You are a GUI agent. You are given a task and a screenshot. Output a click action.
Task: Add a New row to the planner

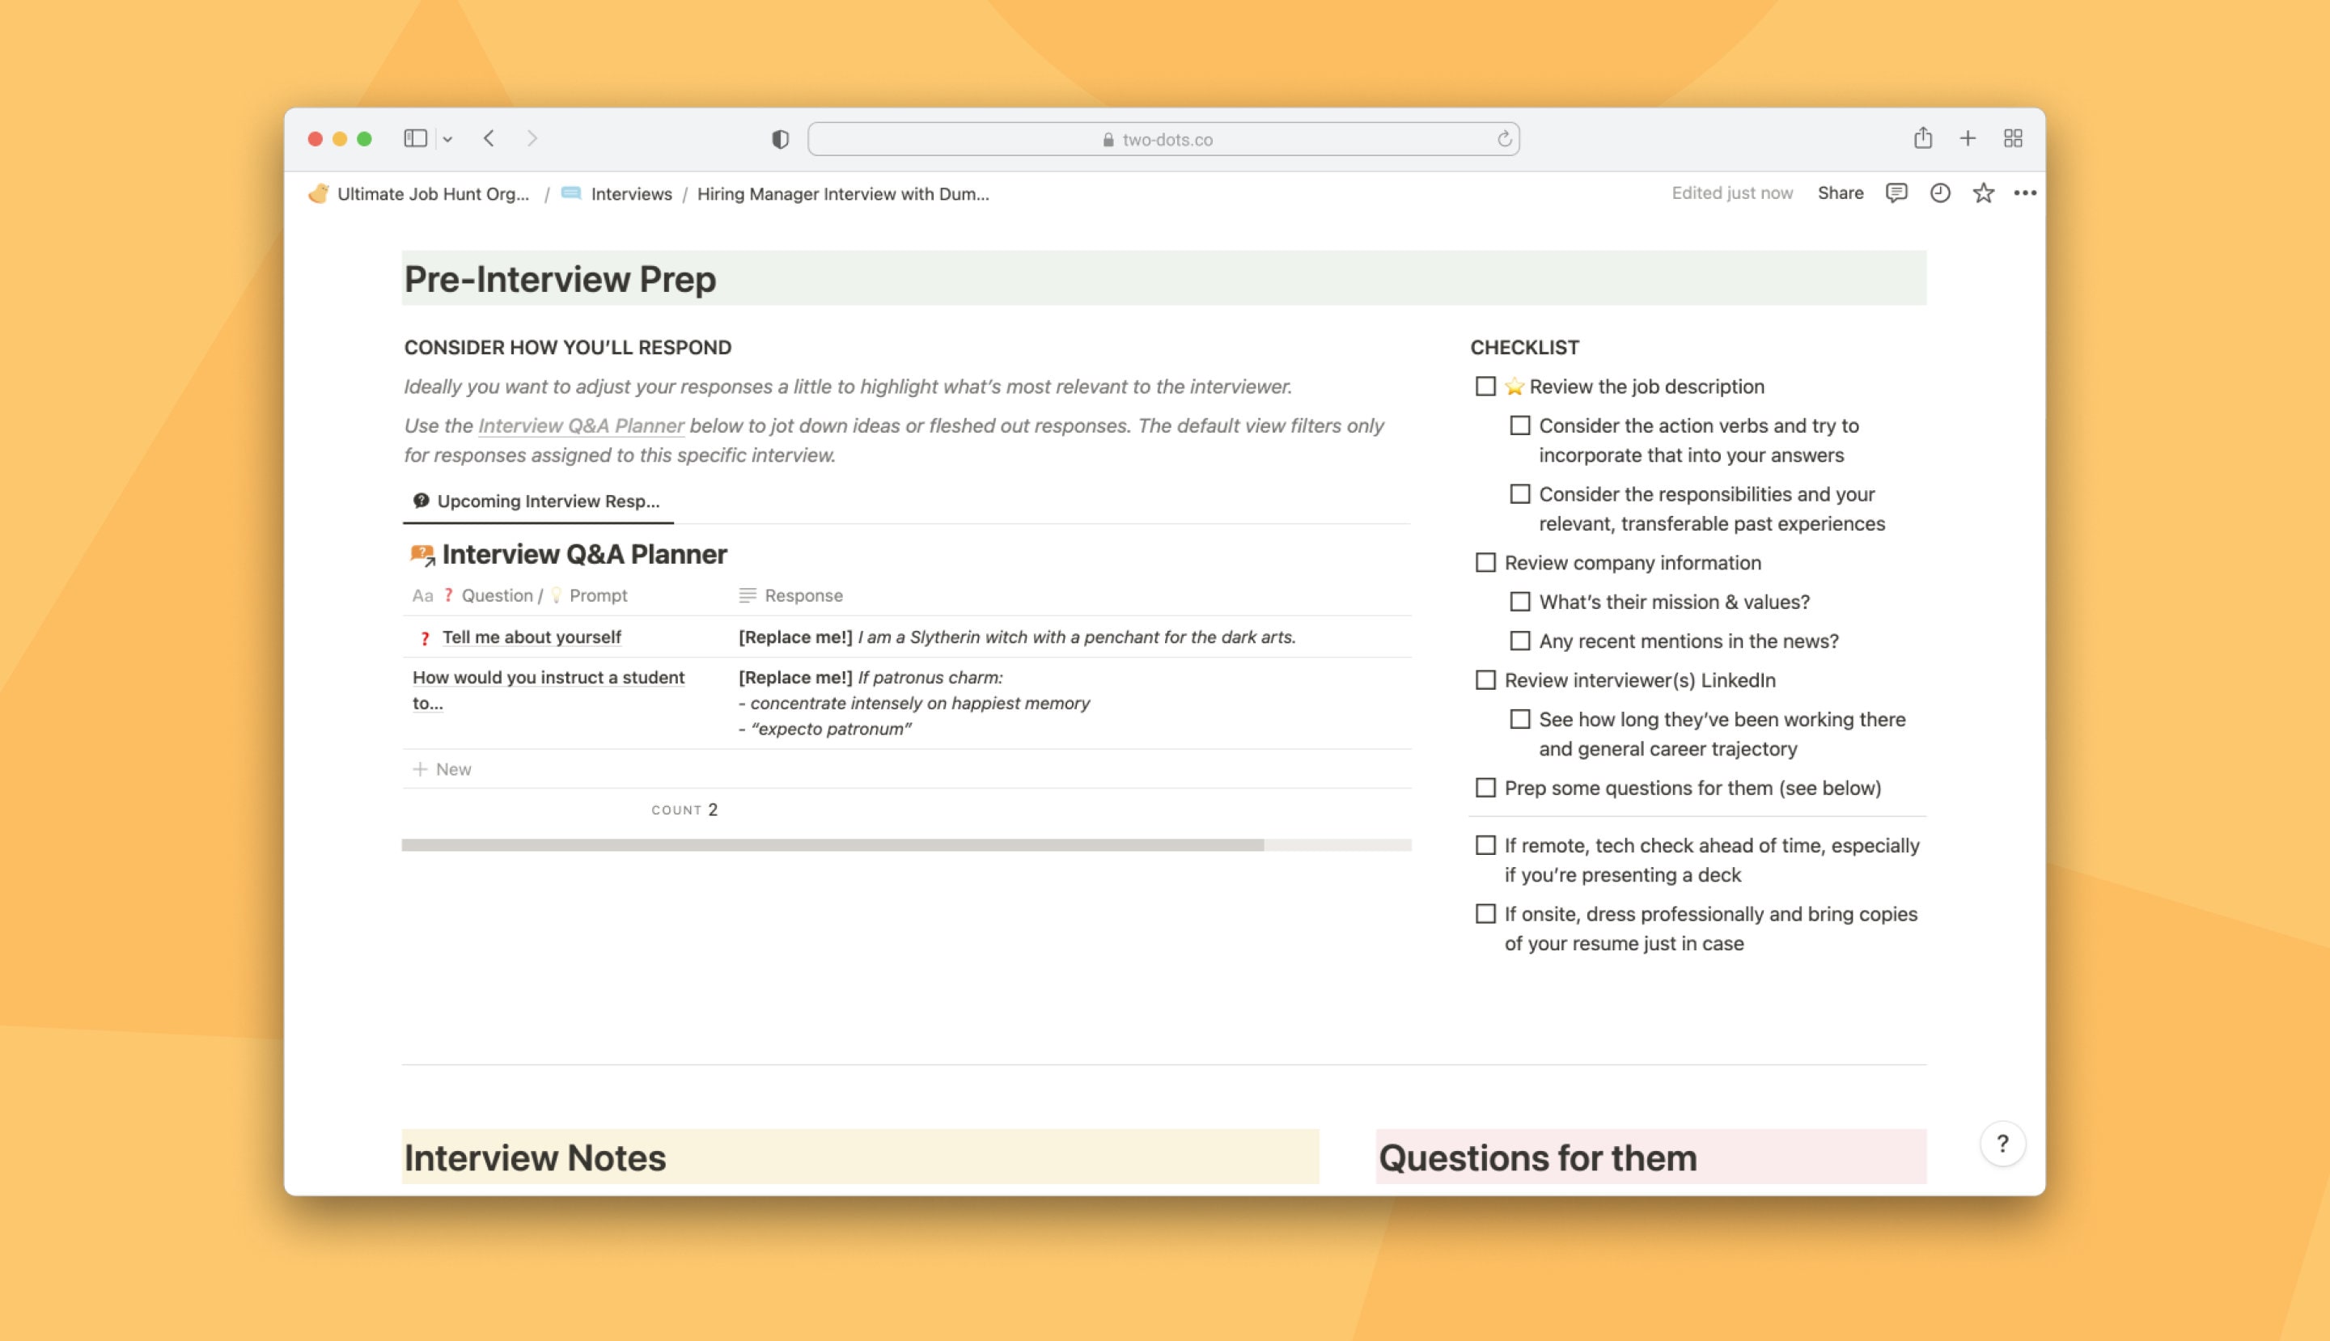pos(443,769)
